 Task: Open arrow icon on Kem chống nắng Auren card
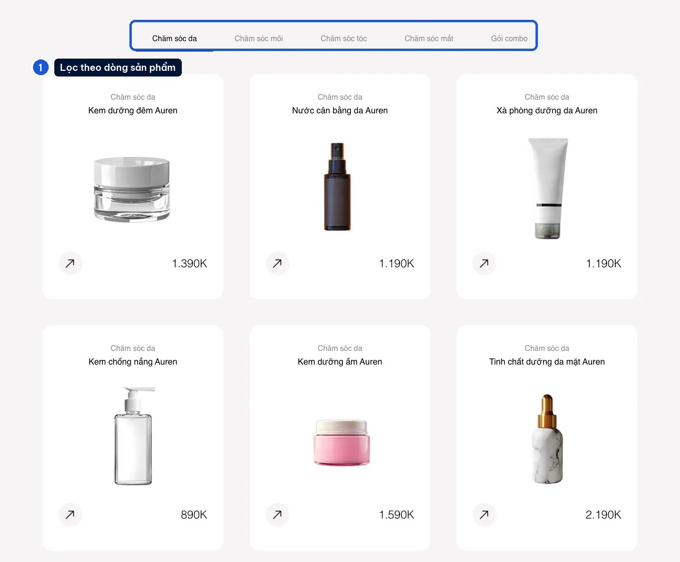point(70,515)
